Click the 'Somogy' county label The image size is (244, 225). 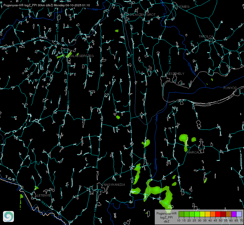pos(155,164)
